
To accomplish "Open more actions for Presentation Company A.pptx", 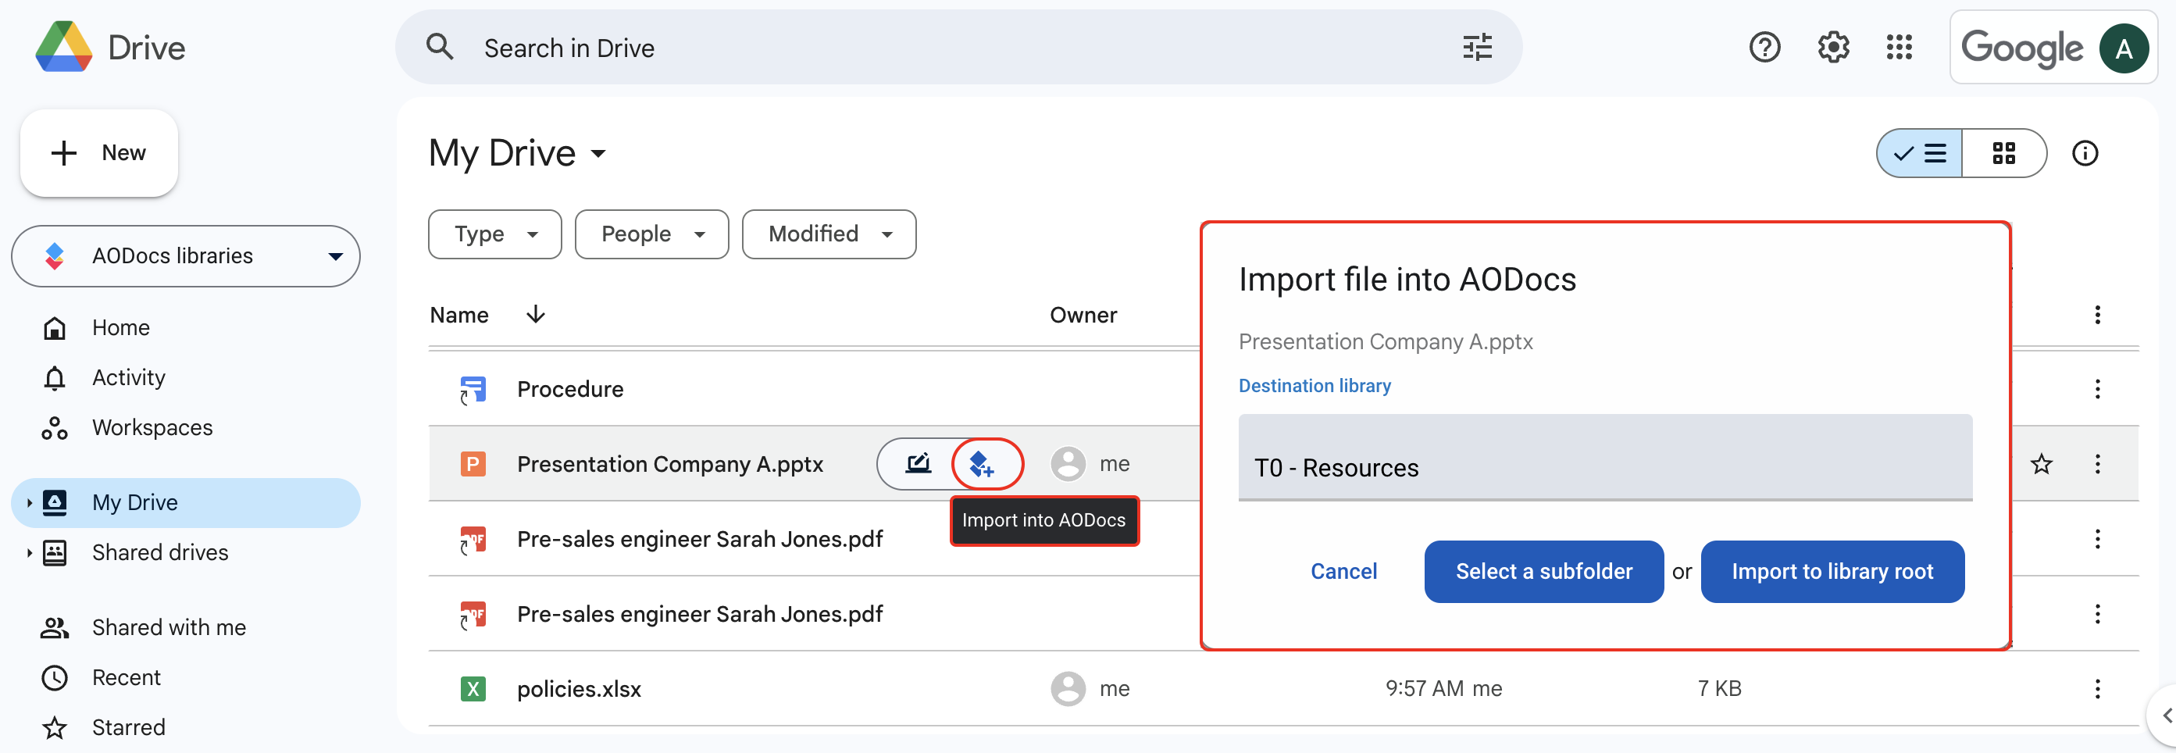I will (2097, 463).
